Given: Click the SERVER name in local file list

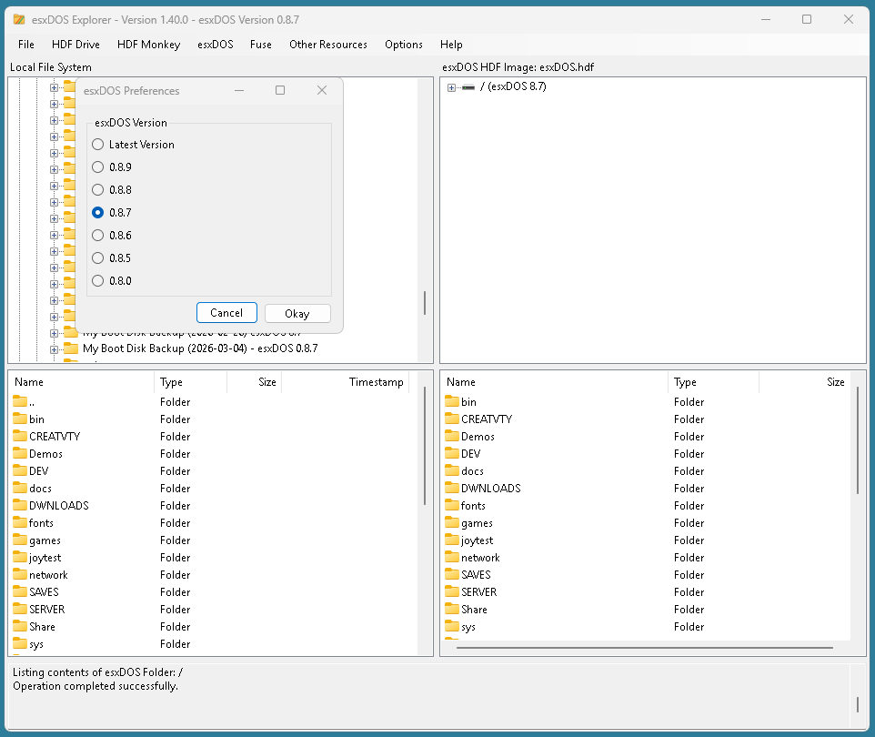Looking at the screenshot, I should [x=47, y=609].
